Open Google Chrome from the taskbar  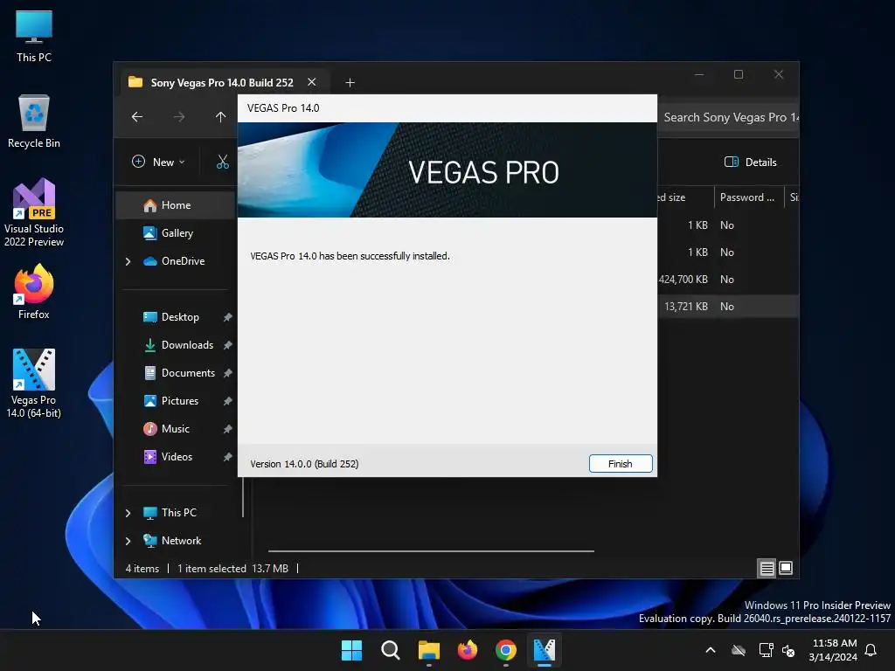(x=506, y=650)
